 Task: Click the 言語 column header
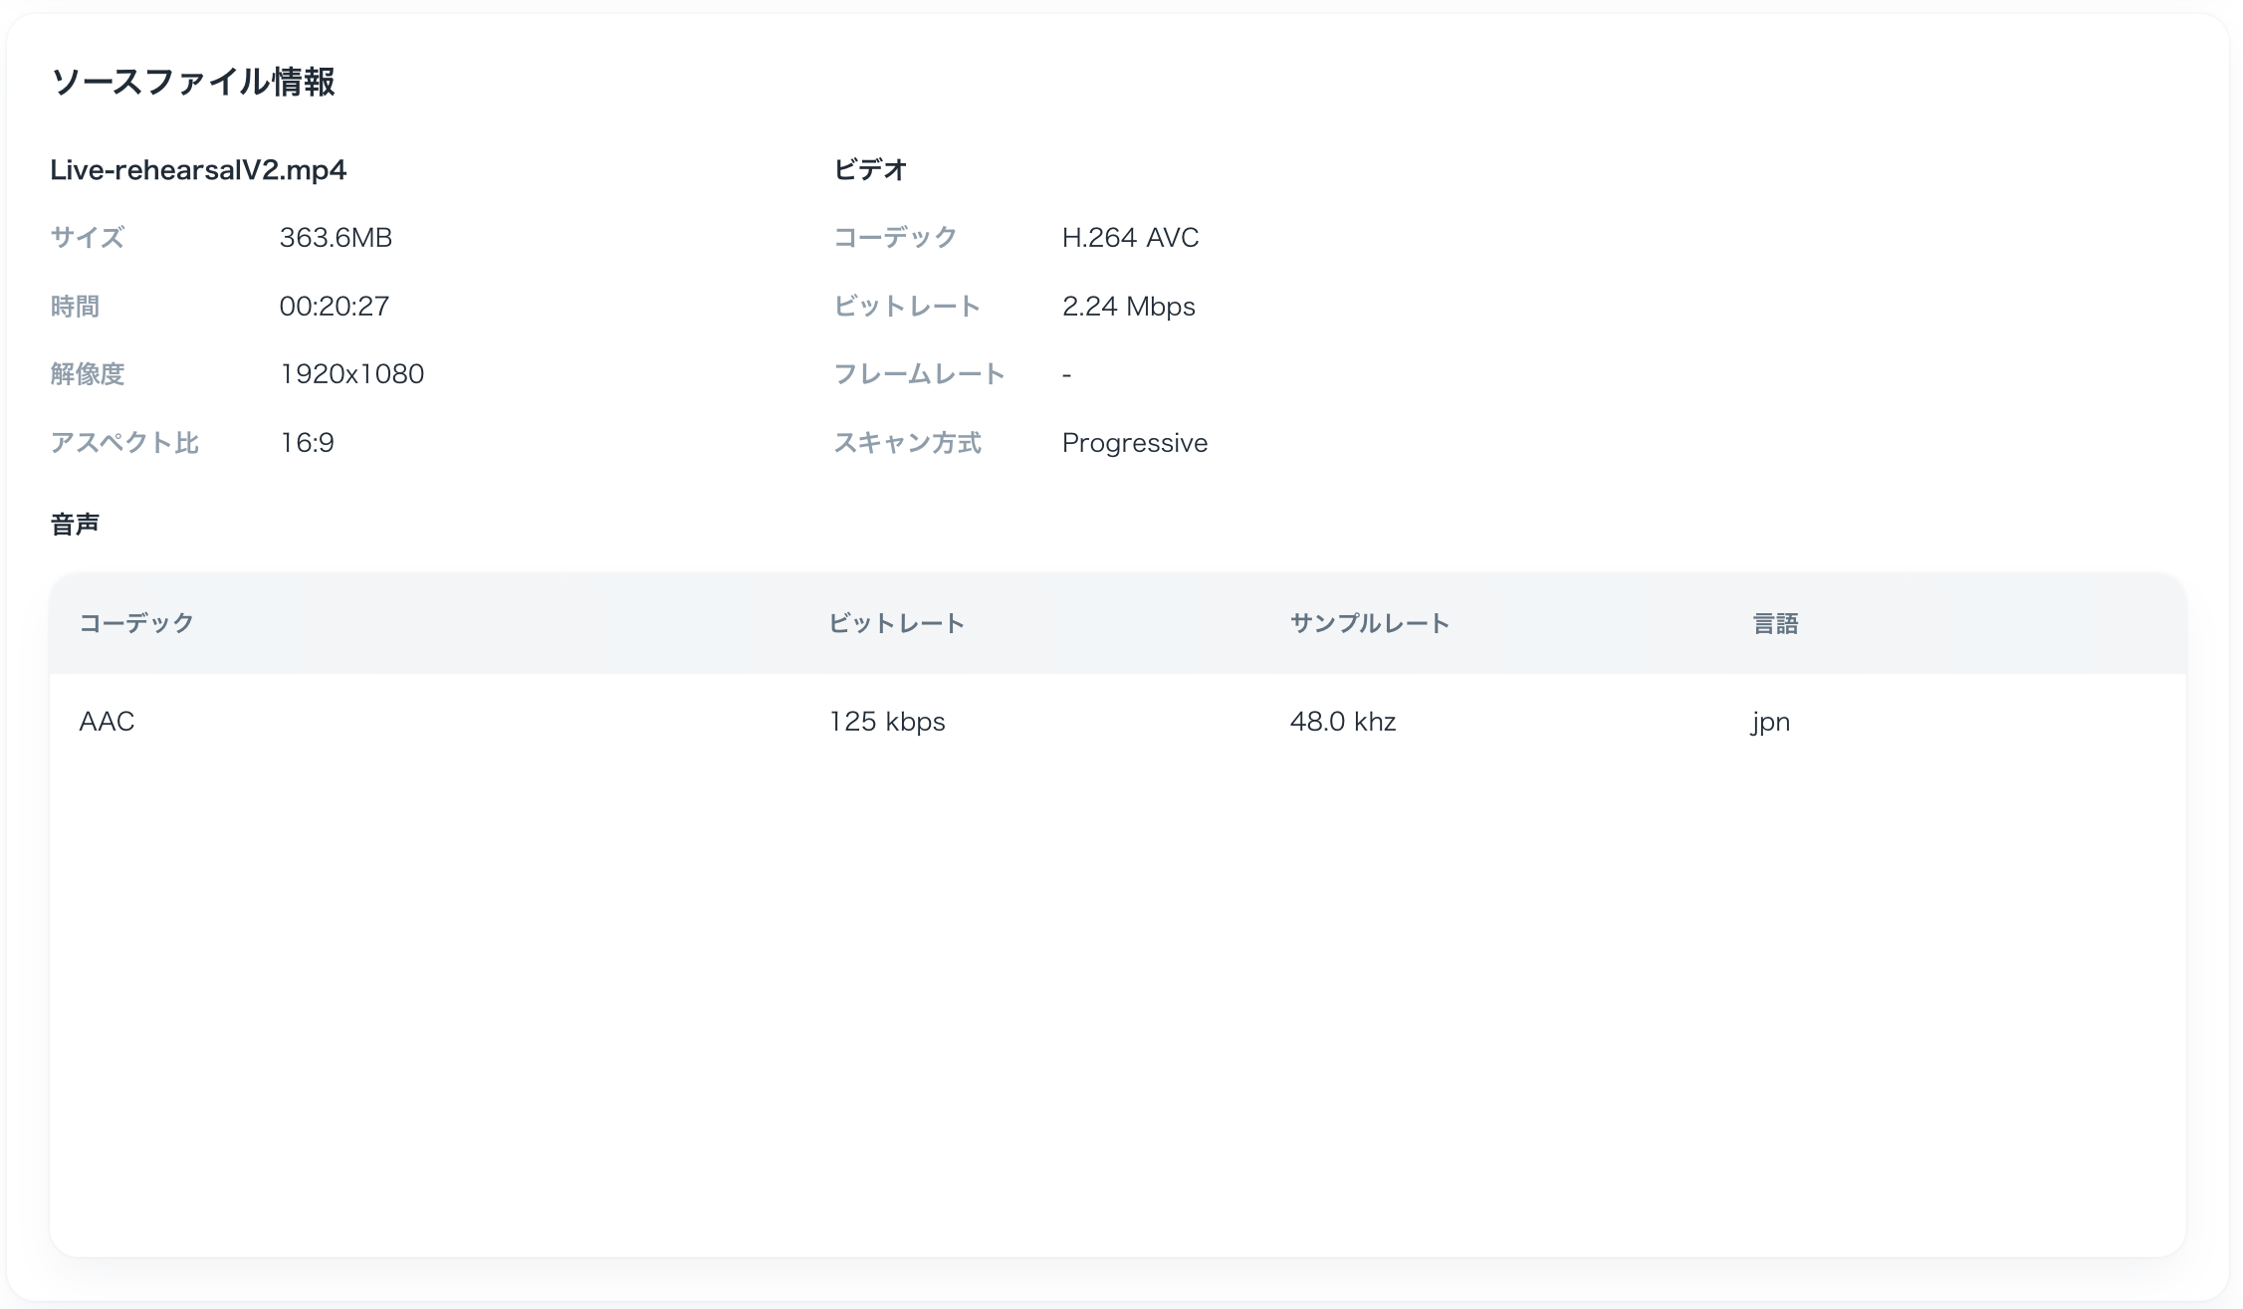click(1774, 624)
